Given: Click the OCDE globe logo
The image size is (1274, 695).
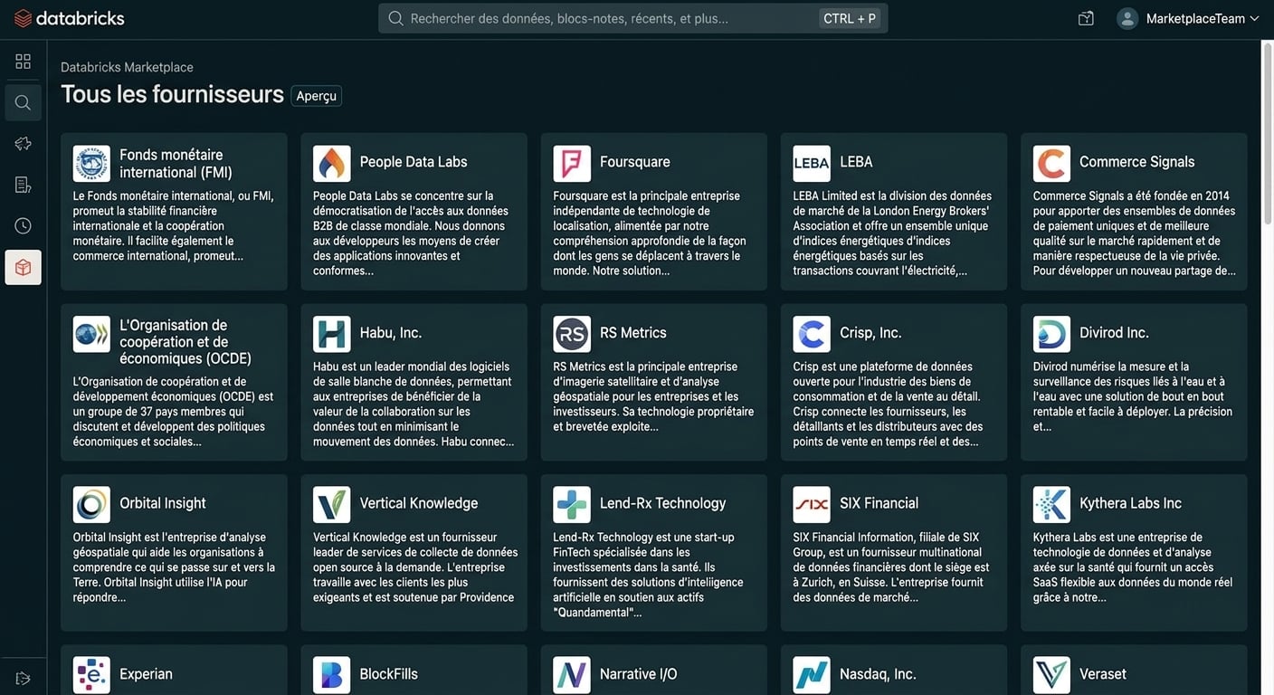Looking at the screenshot, I should click(91, 334).
